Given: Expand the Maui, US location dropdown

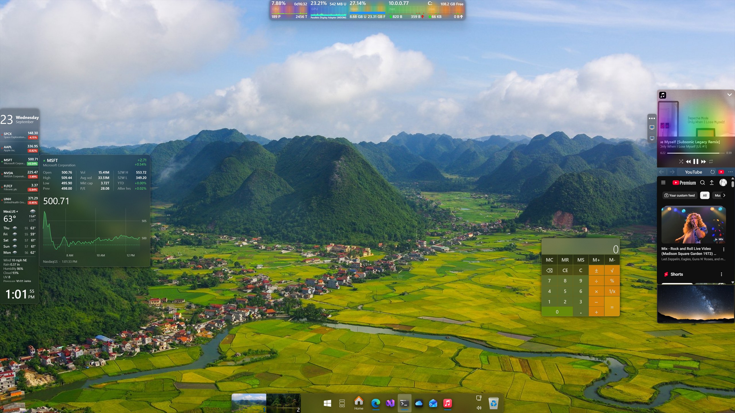Looking at the screenshot, I should coord(11,212).
